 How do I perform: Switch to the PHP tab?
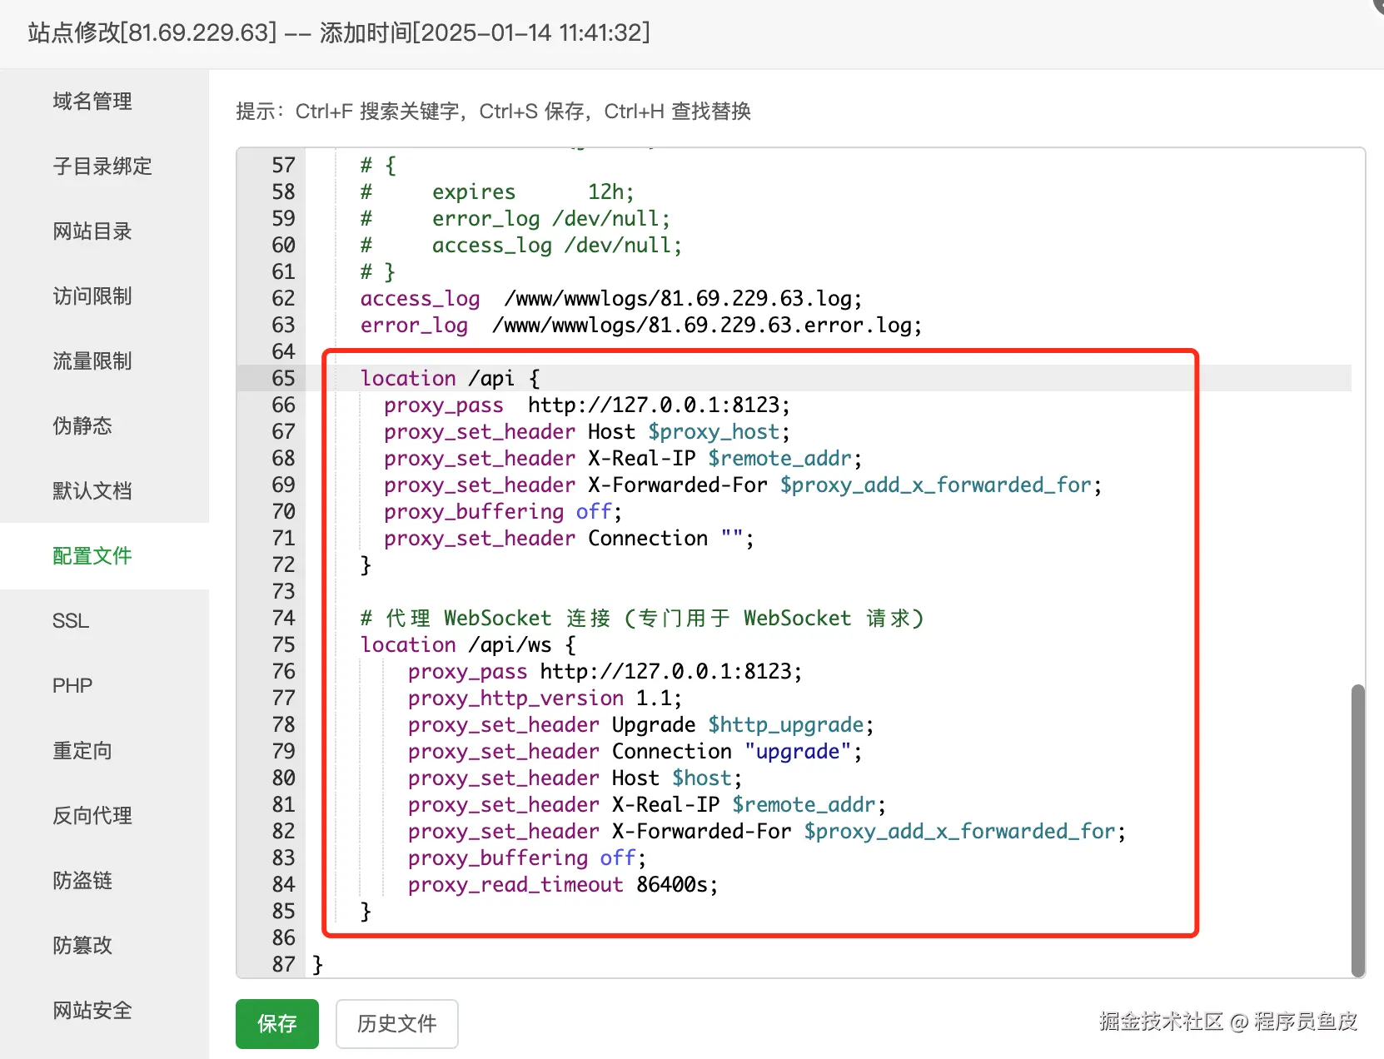72,686
